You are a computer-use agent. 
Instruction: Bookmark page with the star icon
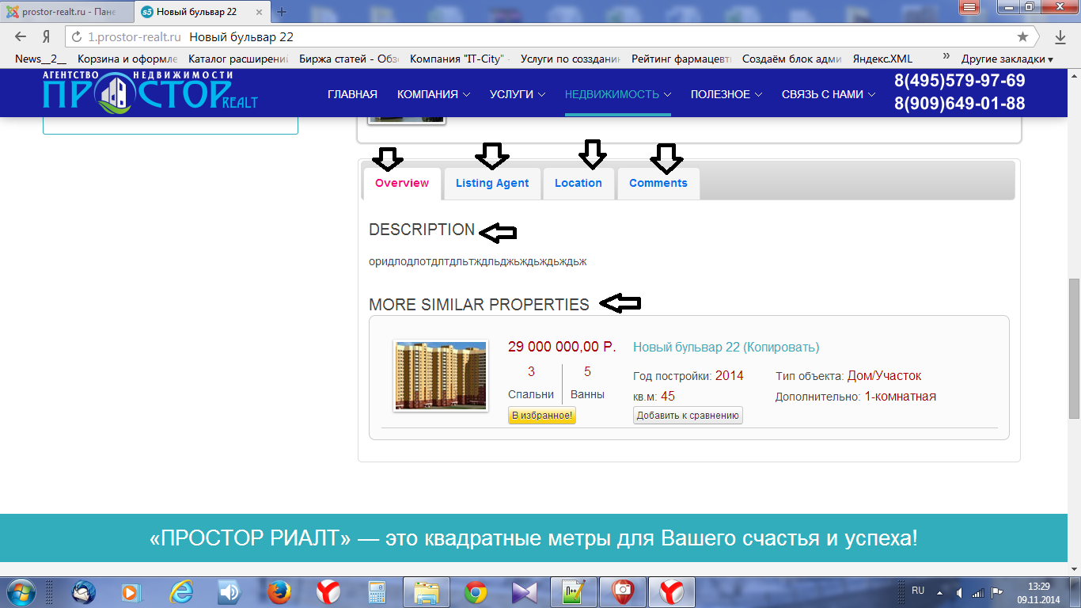[1022, 37]
